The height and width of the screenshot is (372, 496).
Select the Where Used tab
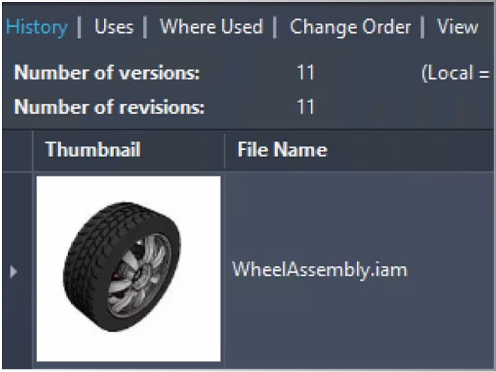pos(211,26)
